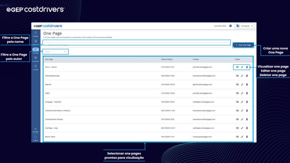
Task: Click the Buscar em One Pages search field
Action: [x=137, y=45]
